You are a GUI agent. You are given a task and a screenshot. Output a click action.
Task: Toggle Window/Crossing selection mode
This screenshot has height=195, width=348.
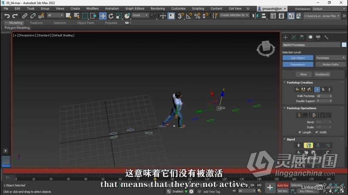pyautogui.click(x=93, y=16)
